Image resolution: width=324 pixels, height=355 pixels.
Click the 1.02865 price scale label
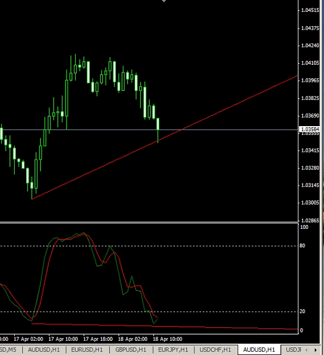310,220
